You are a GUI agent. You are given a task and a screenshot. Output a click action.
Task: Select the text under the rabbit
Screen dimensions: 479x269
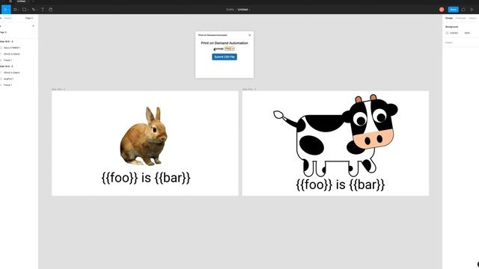(146, 178)
